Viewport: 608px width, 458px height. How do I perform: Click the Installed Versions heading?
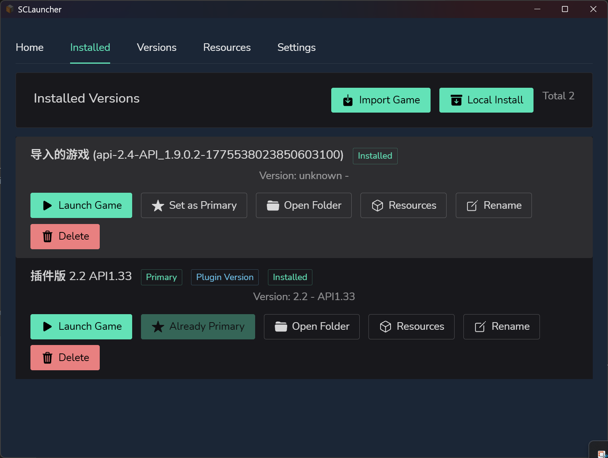(87, 98)
